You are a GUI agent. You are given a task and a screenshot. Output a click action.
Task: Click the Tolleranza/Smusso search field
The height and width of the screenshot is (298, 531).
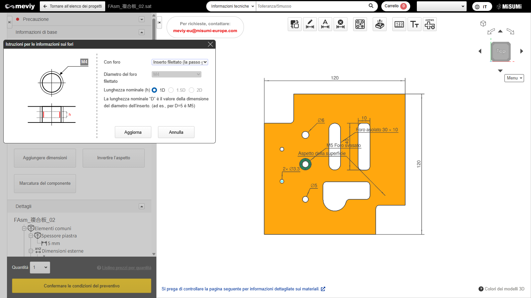(312, 6)
